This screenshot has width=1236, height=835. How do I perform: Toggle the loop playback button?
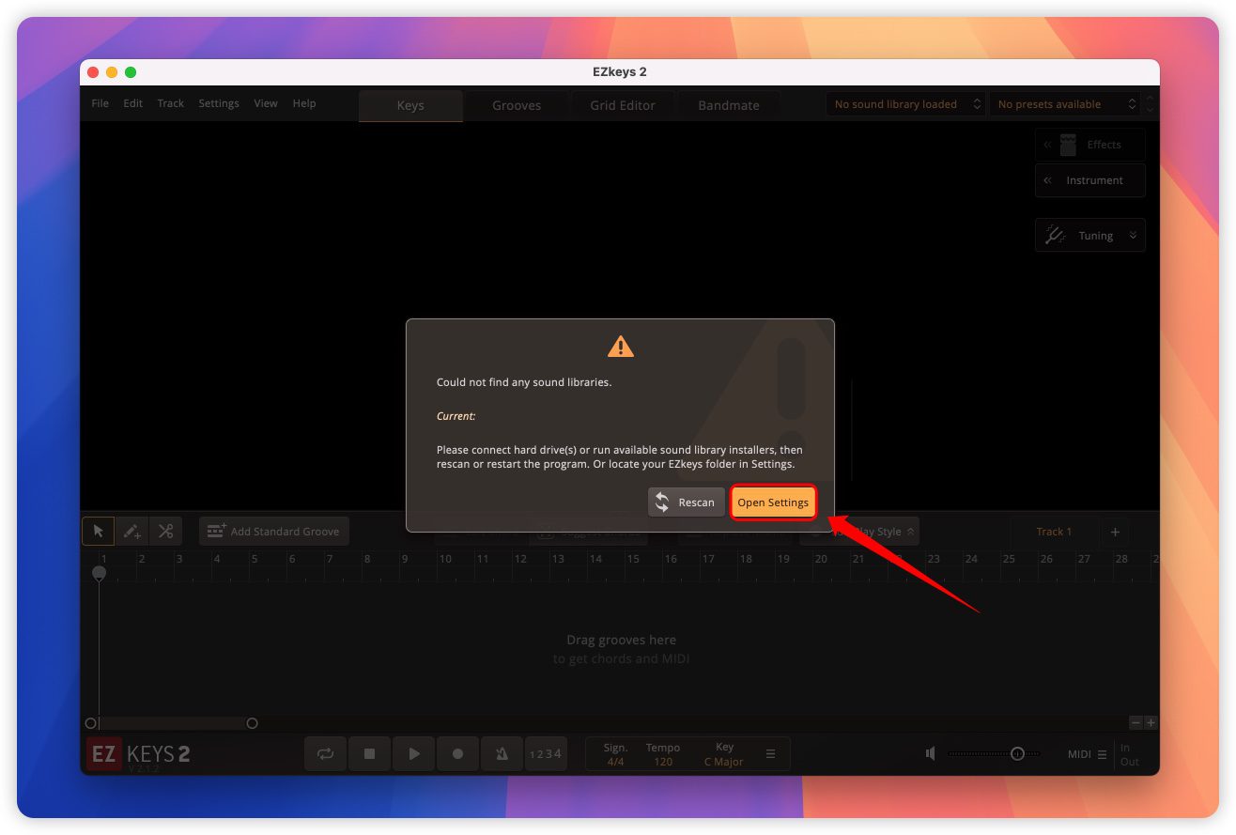326,753
